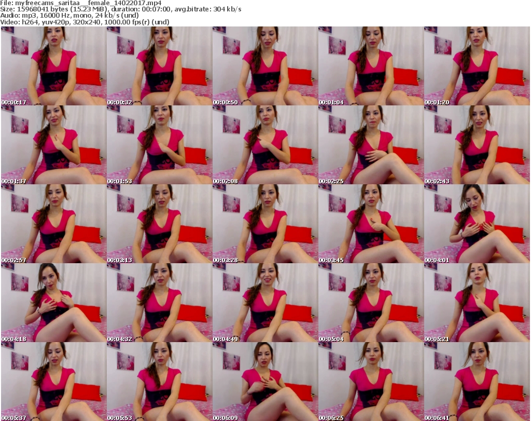Select the 00:03:13 video frame
Screen dimensions: 531x421
159,224
